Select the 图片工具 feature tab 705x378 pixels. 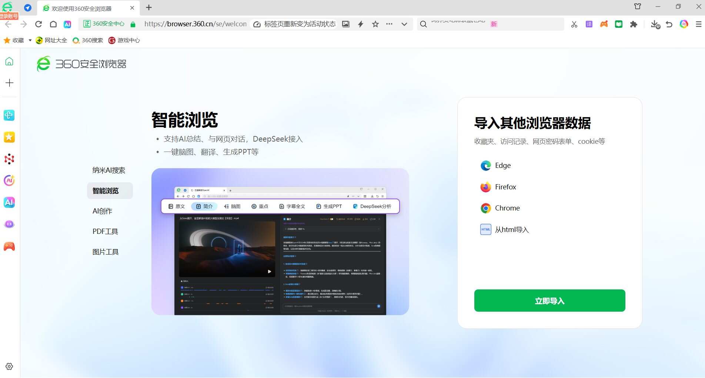point(106,252)
